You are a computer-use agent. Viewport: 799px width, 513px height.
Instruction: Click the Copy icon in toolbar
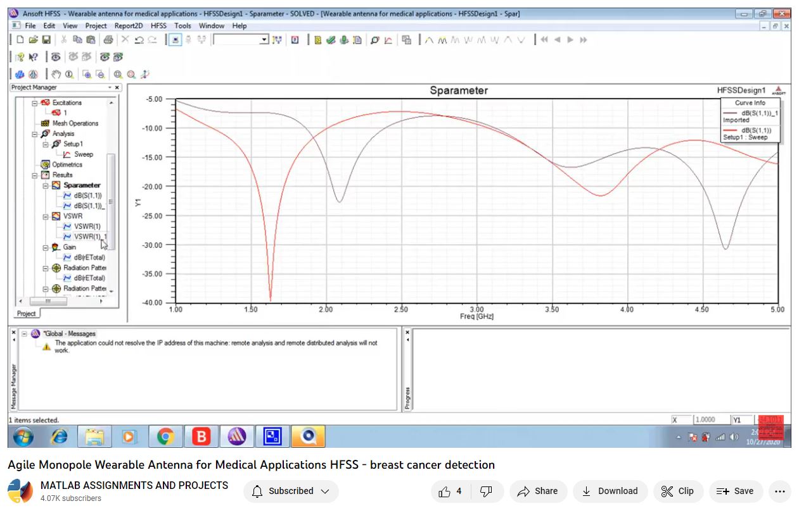(x=77, y=40)
